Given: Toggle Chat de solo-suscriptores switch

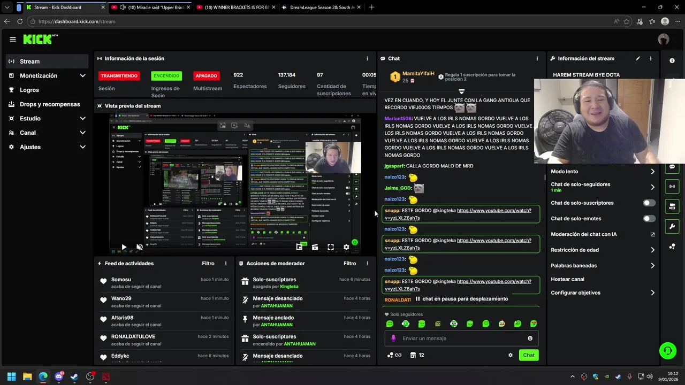Looking at the screenshot, I should (649, 203).
